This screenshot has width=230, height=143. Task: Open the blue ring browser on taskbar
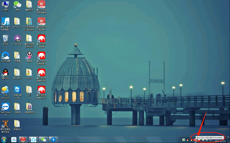(x=34, y=140)
